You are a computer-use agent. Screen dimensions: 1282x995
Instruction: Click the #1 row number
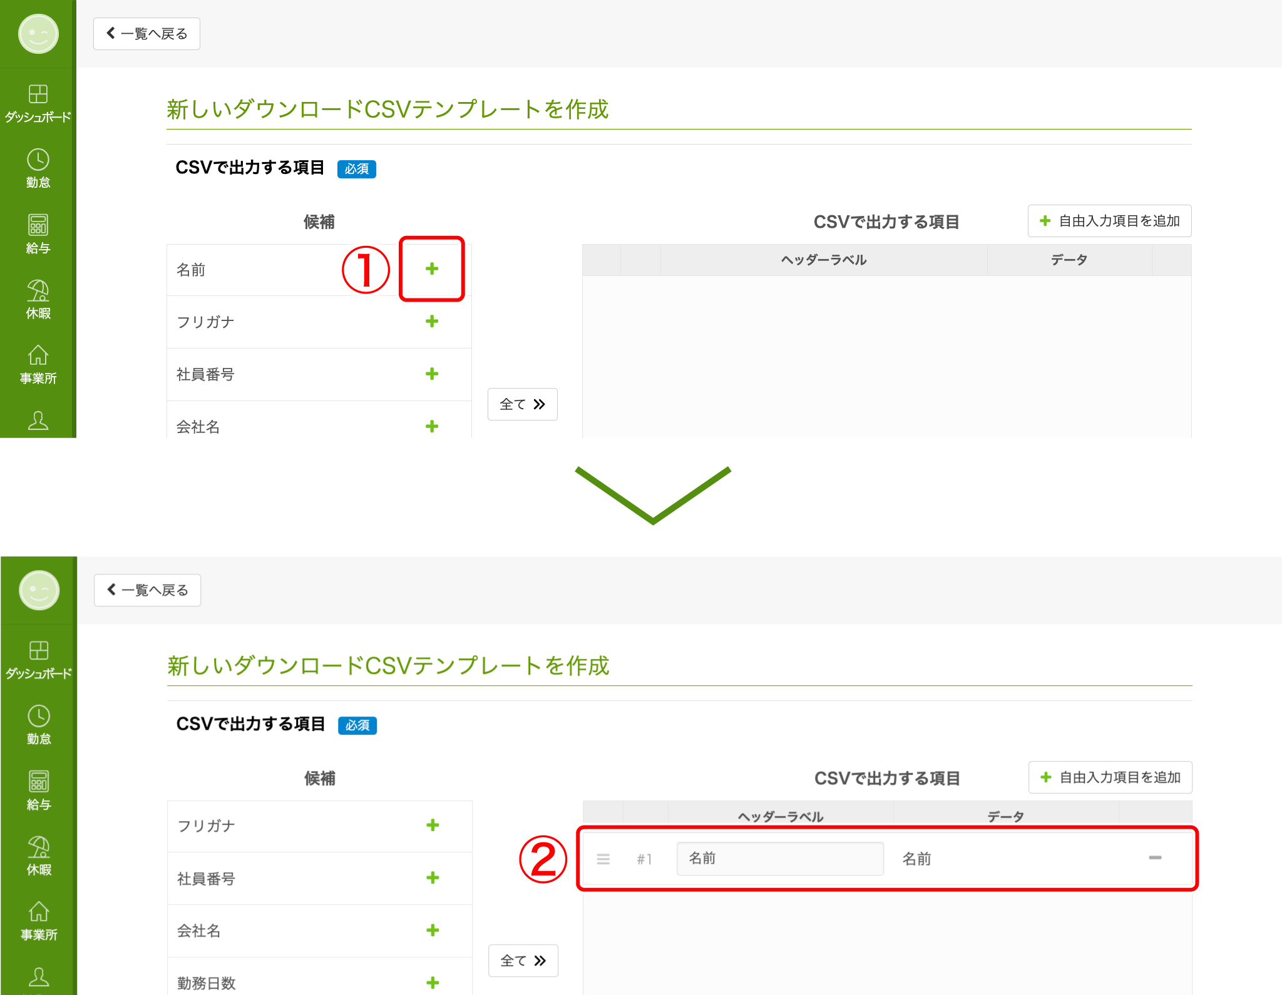[644, 859]
